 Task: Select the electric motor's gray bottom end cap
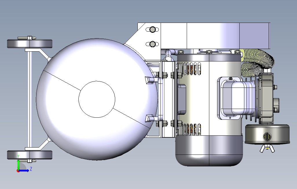(209, 151)
